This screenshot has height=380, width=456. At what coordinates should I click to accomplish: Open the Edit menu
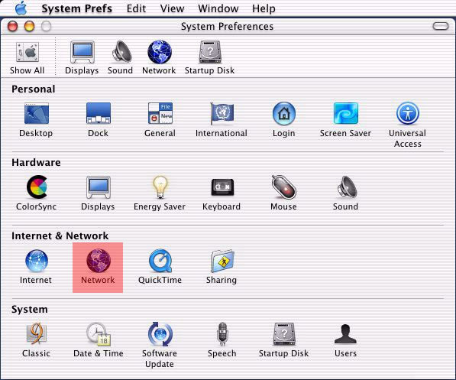(x=136, y=8)
